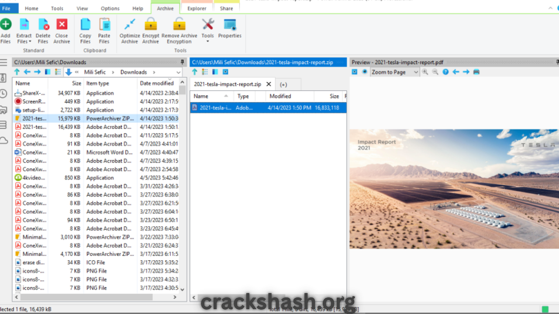
Task: Click the Optimize Archive icon
Action: click(x=130, y=24)
